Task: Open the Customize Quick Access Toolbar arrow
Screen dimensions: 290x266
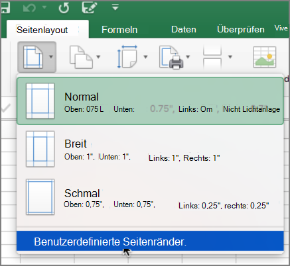Action: 115,7
